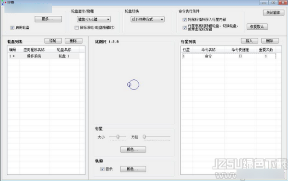Click the 命令名称 column header
This screenshot has width=288, height=181.
pyautogui.click(x=208, y=50)
